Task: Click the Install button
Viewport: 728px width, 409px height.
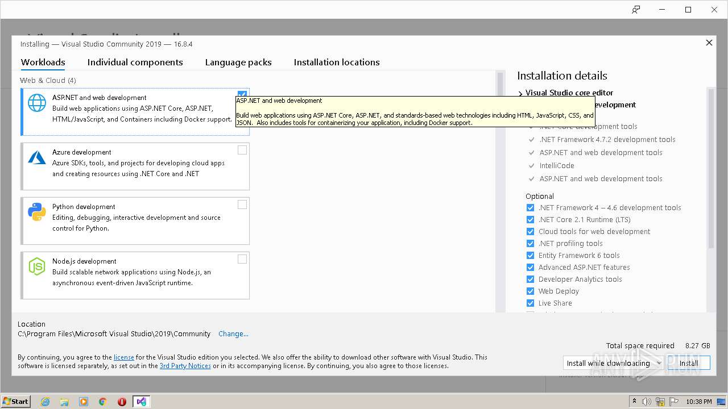Action: pyautogui.click(x=689, y=363)
